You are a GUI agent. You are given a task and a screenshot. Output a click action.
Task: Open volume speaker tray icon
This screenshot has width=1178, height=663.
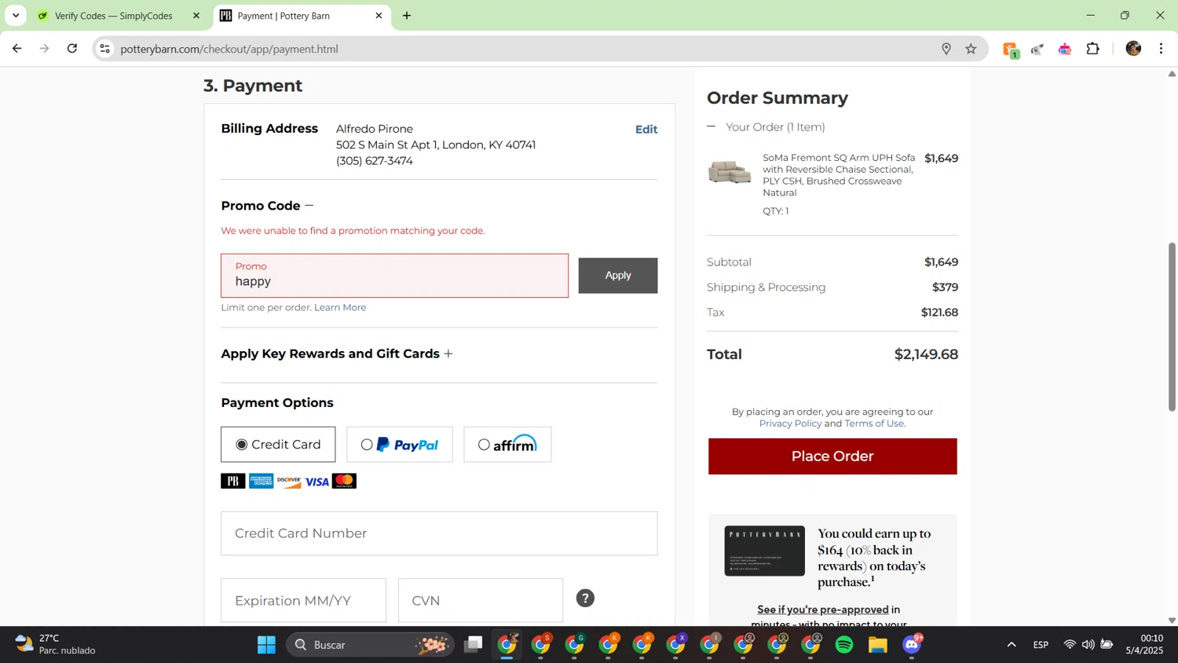(x=1088, y=645)
